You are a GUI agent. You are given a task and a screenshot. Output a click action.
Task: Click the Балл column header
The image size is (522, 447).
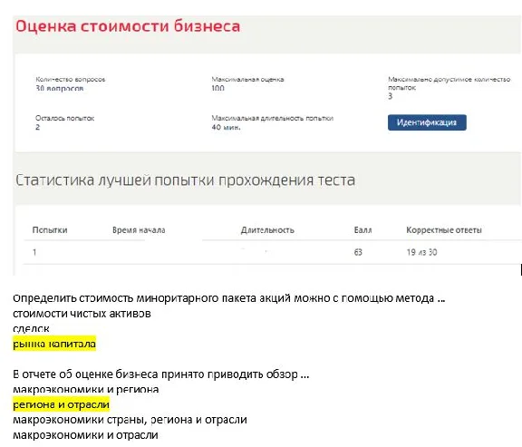(x=362, y=230)
